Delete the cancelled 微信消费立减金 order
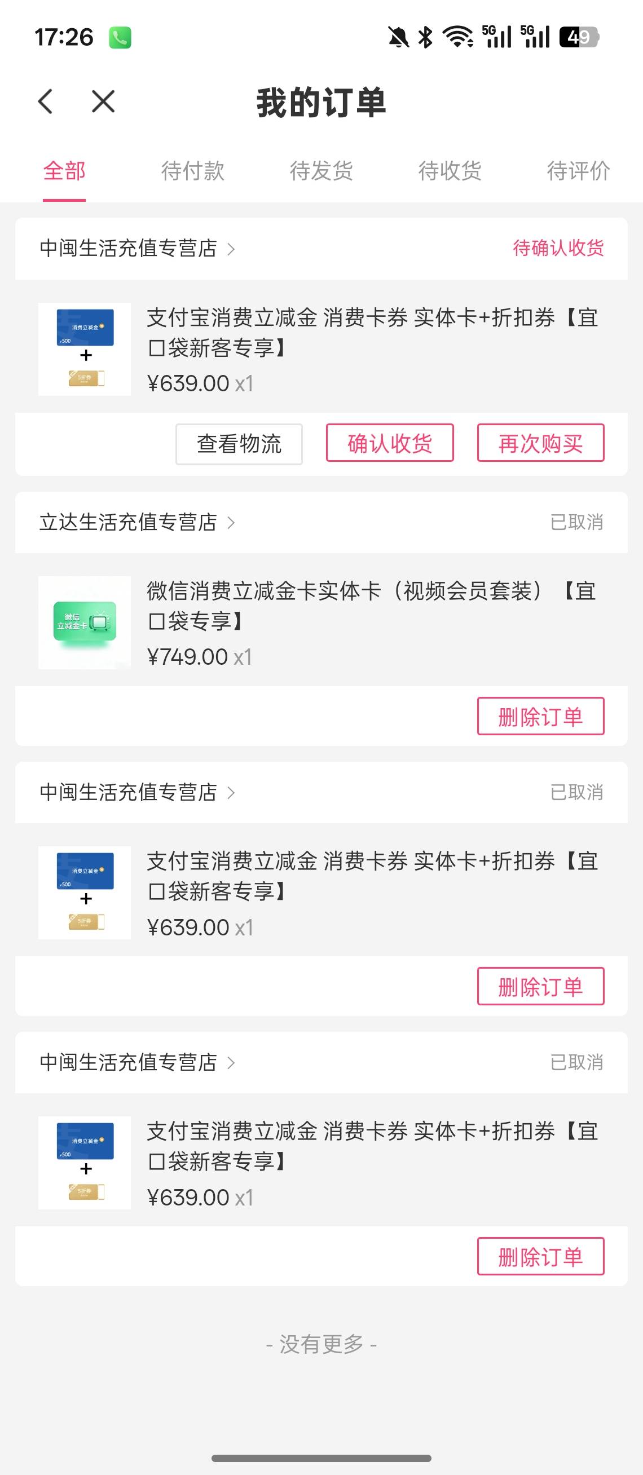Viewport: 643px width, 1475px height. [540, 716]
